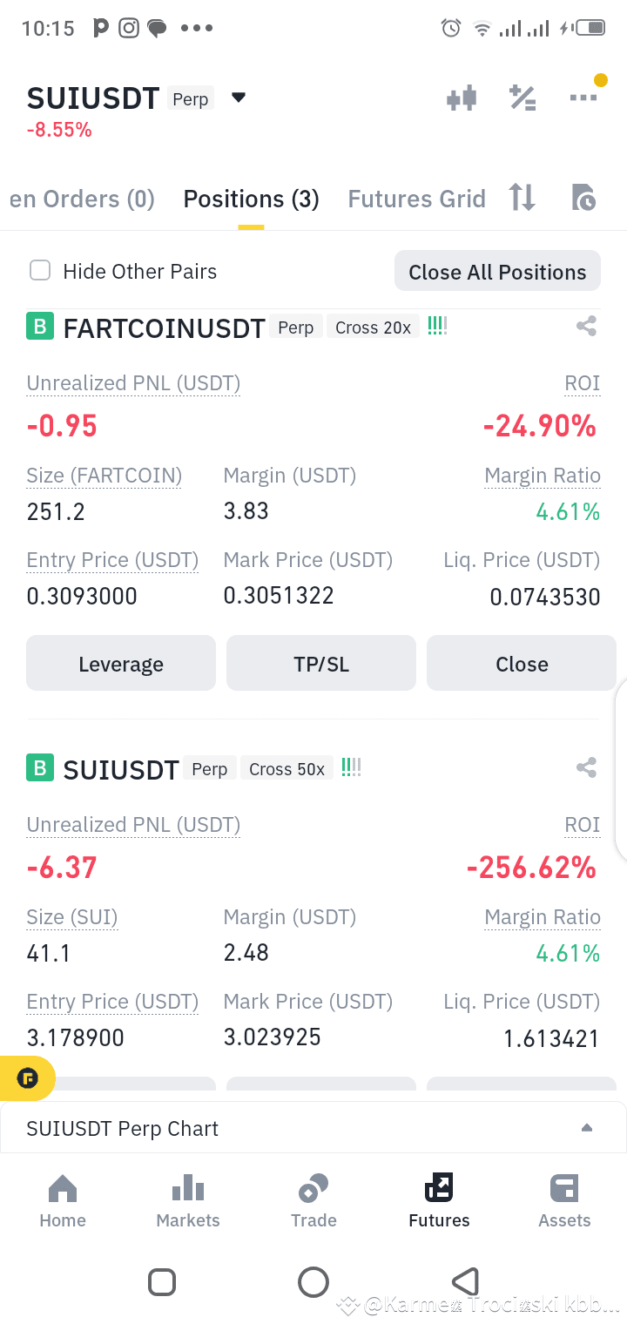Go to Home in bottom navigation
This screenshot has height=1324, width=627.
click(63, 1201)
